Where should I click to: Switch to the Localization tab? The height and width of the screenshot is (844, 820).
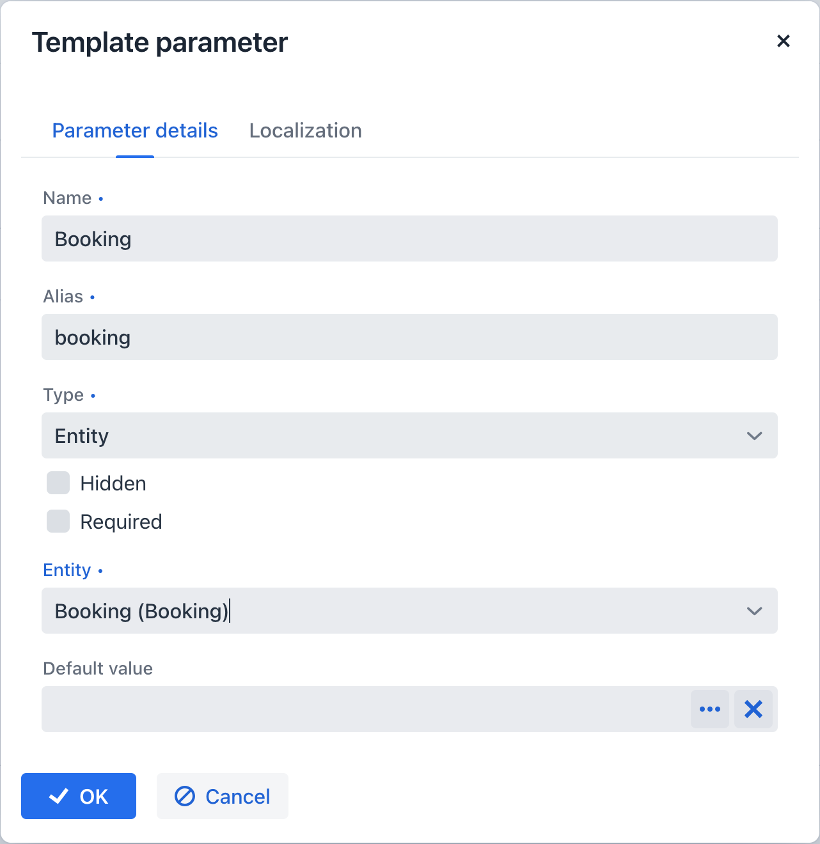tap(306, 130)
